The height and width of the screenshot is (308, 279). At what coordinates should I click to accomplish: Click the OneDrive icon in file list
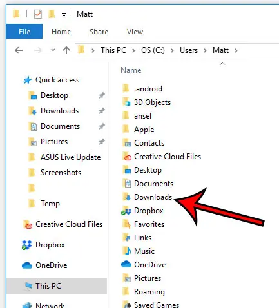126,264
